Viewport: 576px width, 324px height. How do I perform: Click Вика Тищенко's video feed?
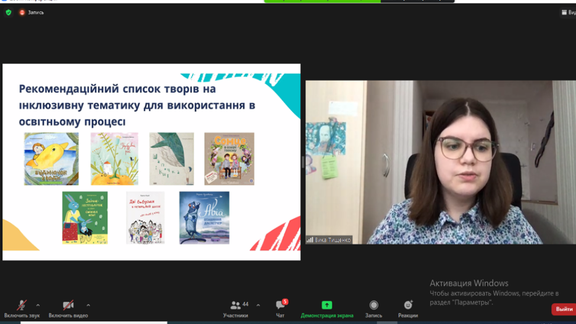click(441, 162)
